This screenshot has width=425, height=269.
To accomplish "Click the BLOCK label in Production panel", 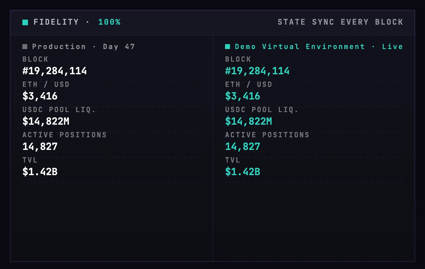I will tap(35, 59).
